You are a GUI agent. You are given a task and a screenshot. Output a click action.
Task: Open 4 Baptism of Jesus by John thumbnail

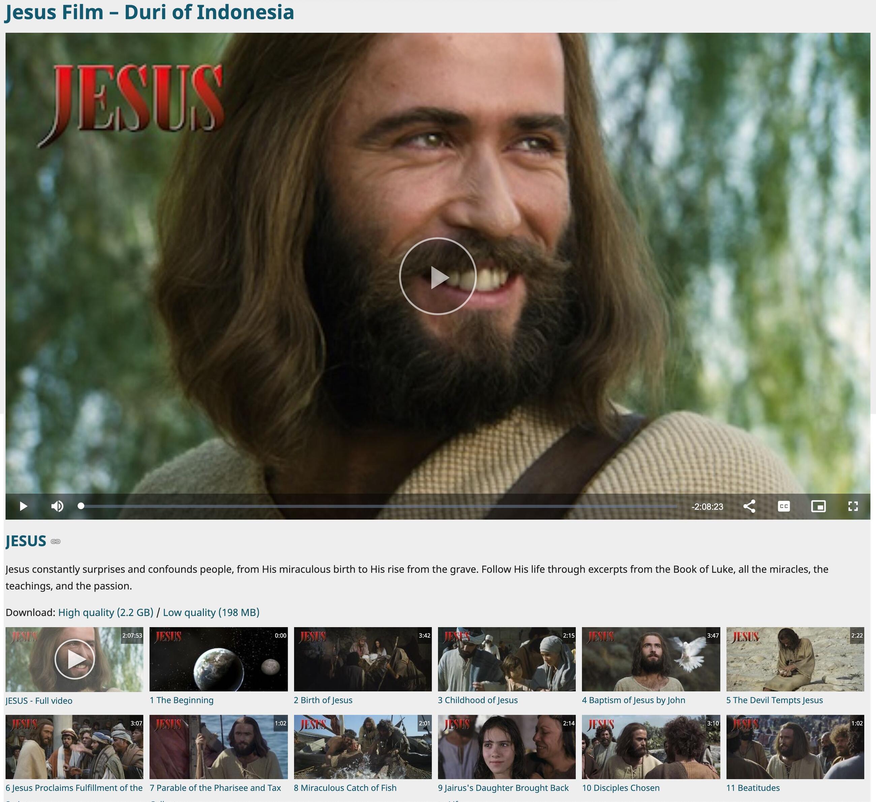[x=651, y=659]
